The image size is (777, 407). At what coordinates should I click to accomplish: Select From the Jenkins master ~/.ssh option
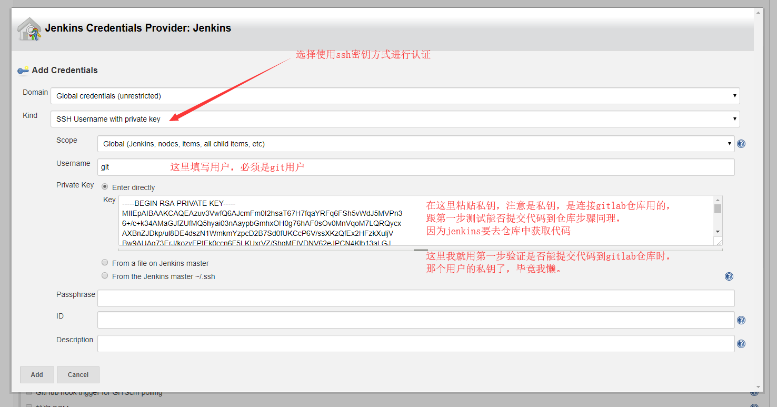click(105, 276)
